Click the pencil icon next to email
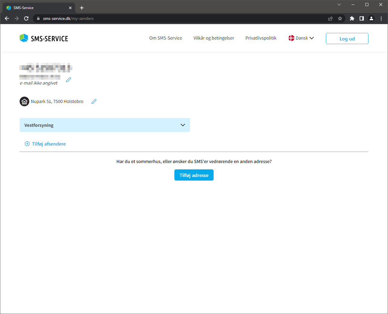 [x=68, y=80]
